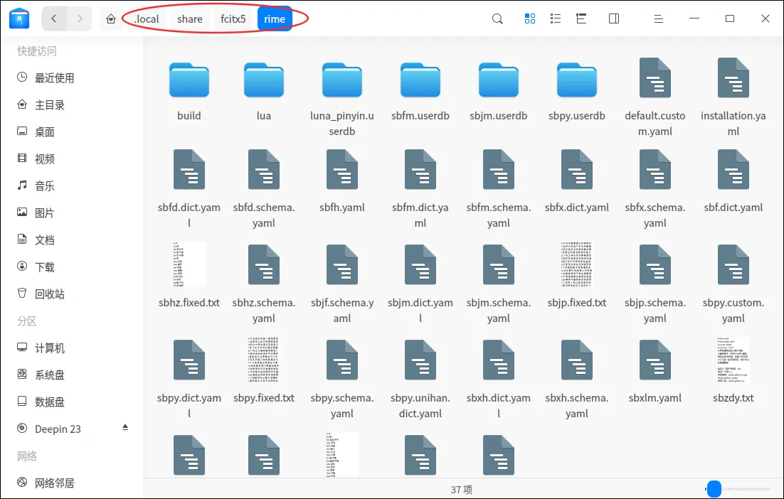Switch to icon grid view
Viewport: 784px width, 499px height.
(x=530, y=19)
